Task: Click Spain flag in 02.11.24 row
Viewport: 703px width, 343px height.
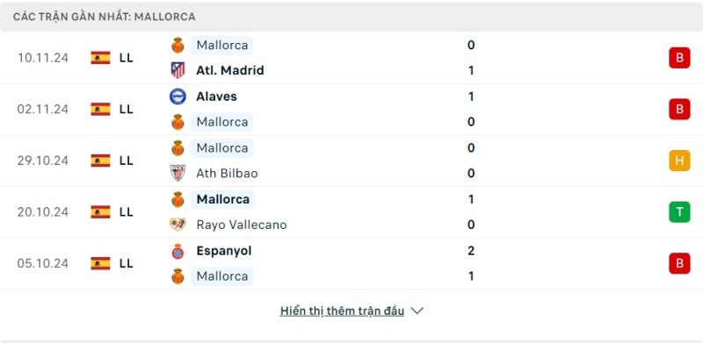Action: (x=100, y=109)
